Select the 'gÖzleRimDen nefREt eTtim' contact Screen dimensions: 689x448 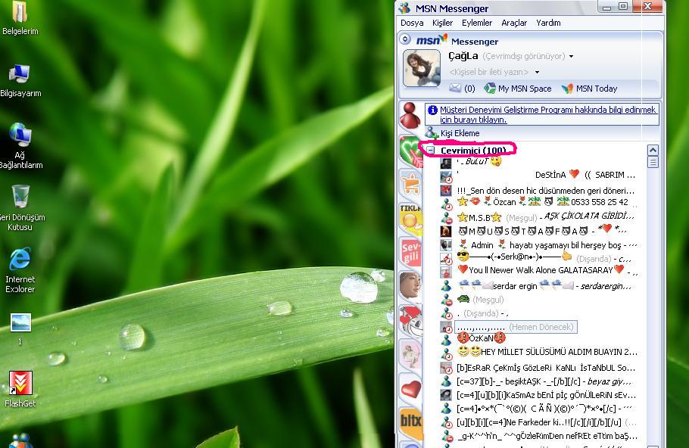pos(547,436)
